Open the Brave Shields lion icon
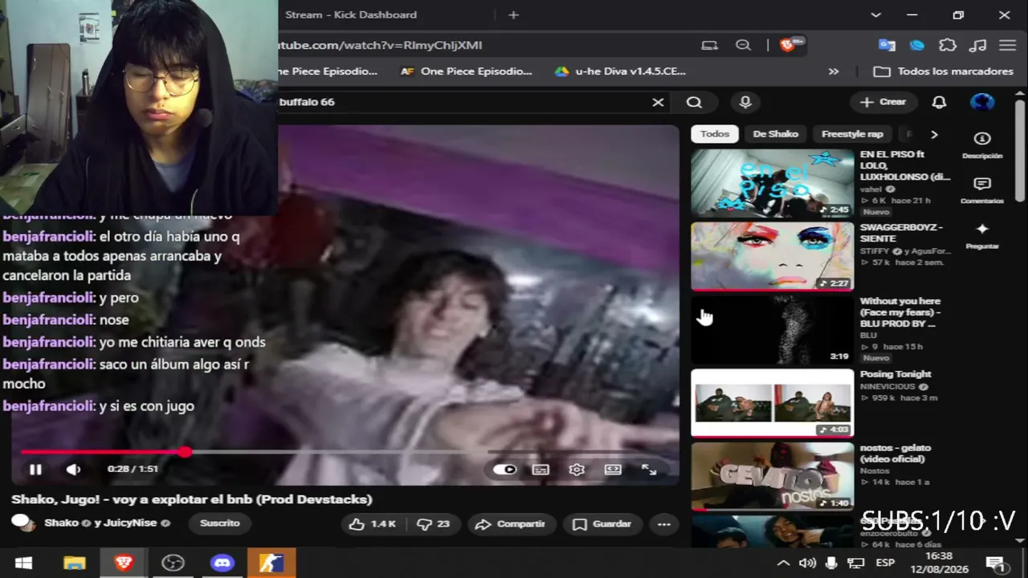 (788, 45)
